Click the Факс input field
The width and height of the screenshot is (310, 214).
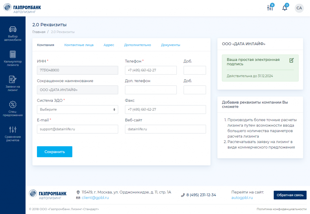click(x=166, y=109)
